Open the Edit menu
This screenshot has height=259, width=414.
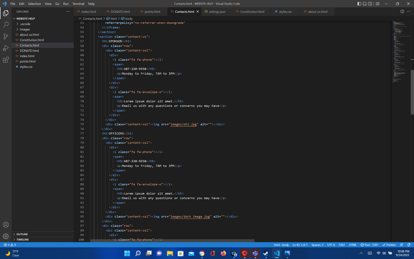22,4
